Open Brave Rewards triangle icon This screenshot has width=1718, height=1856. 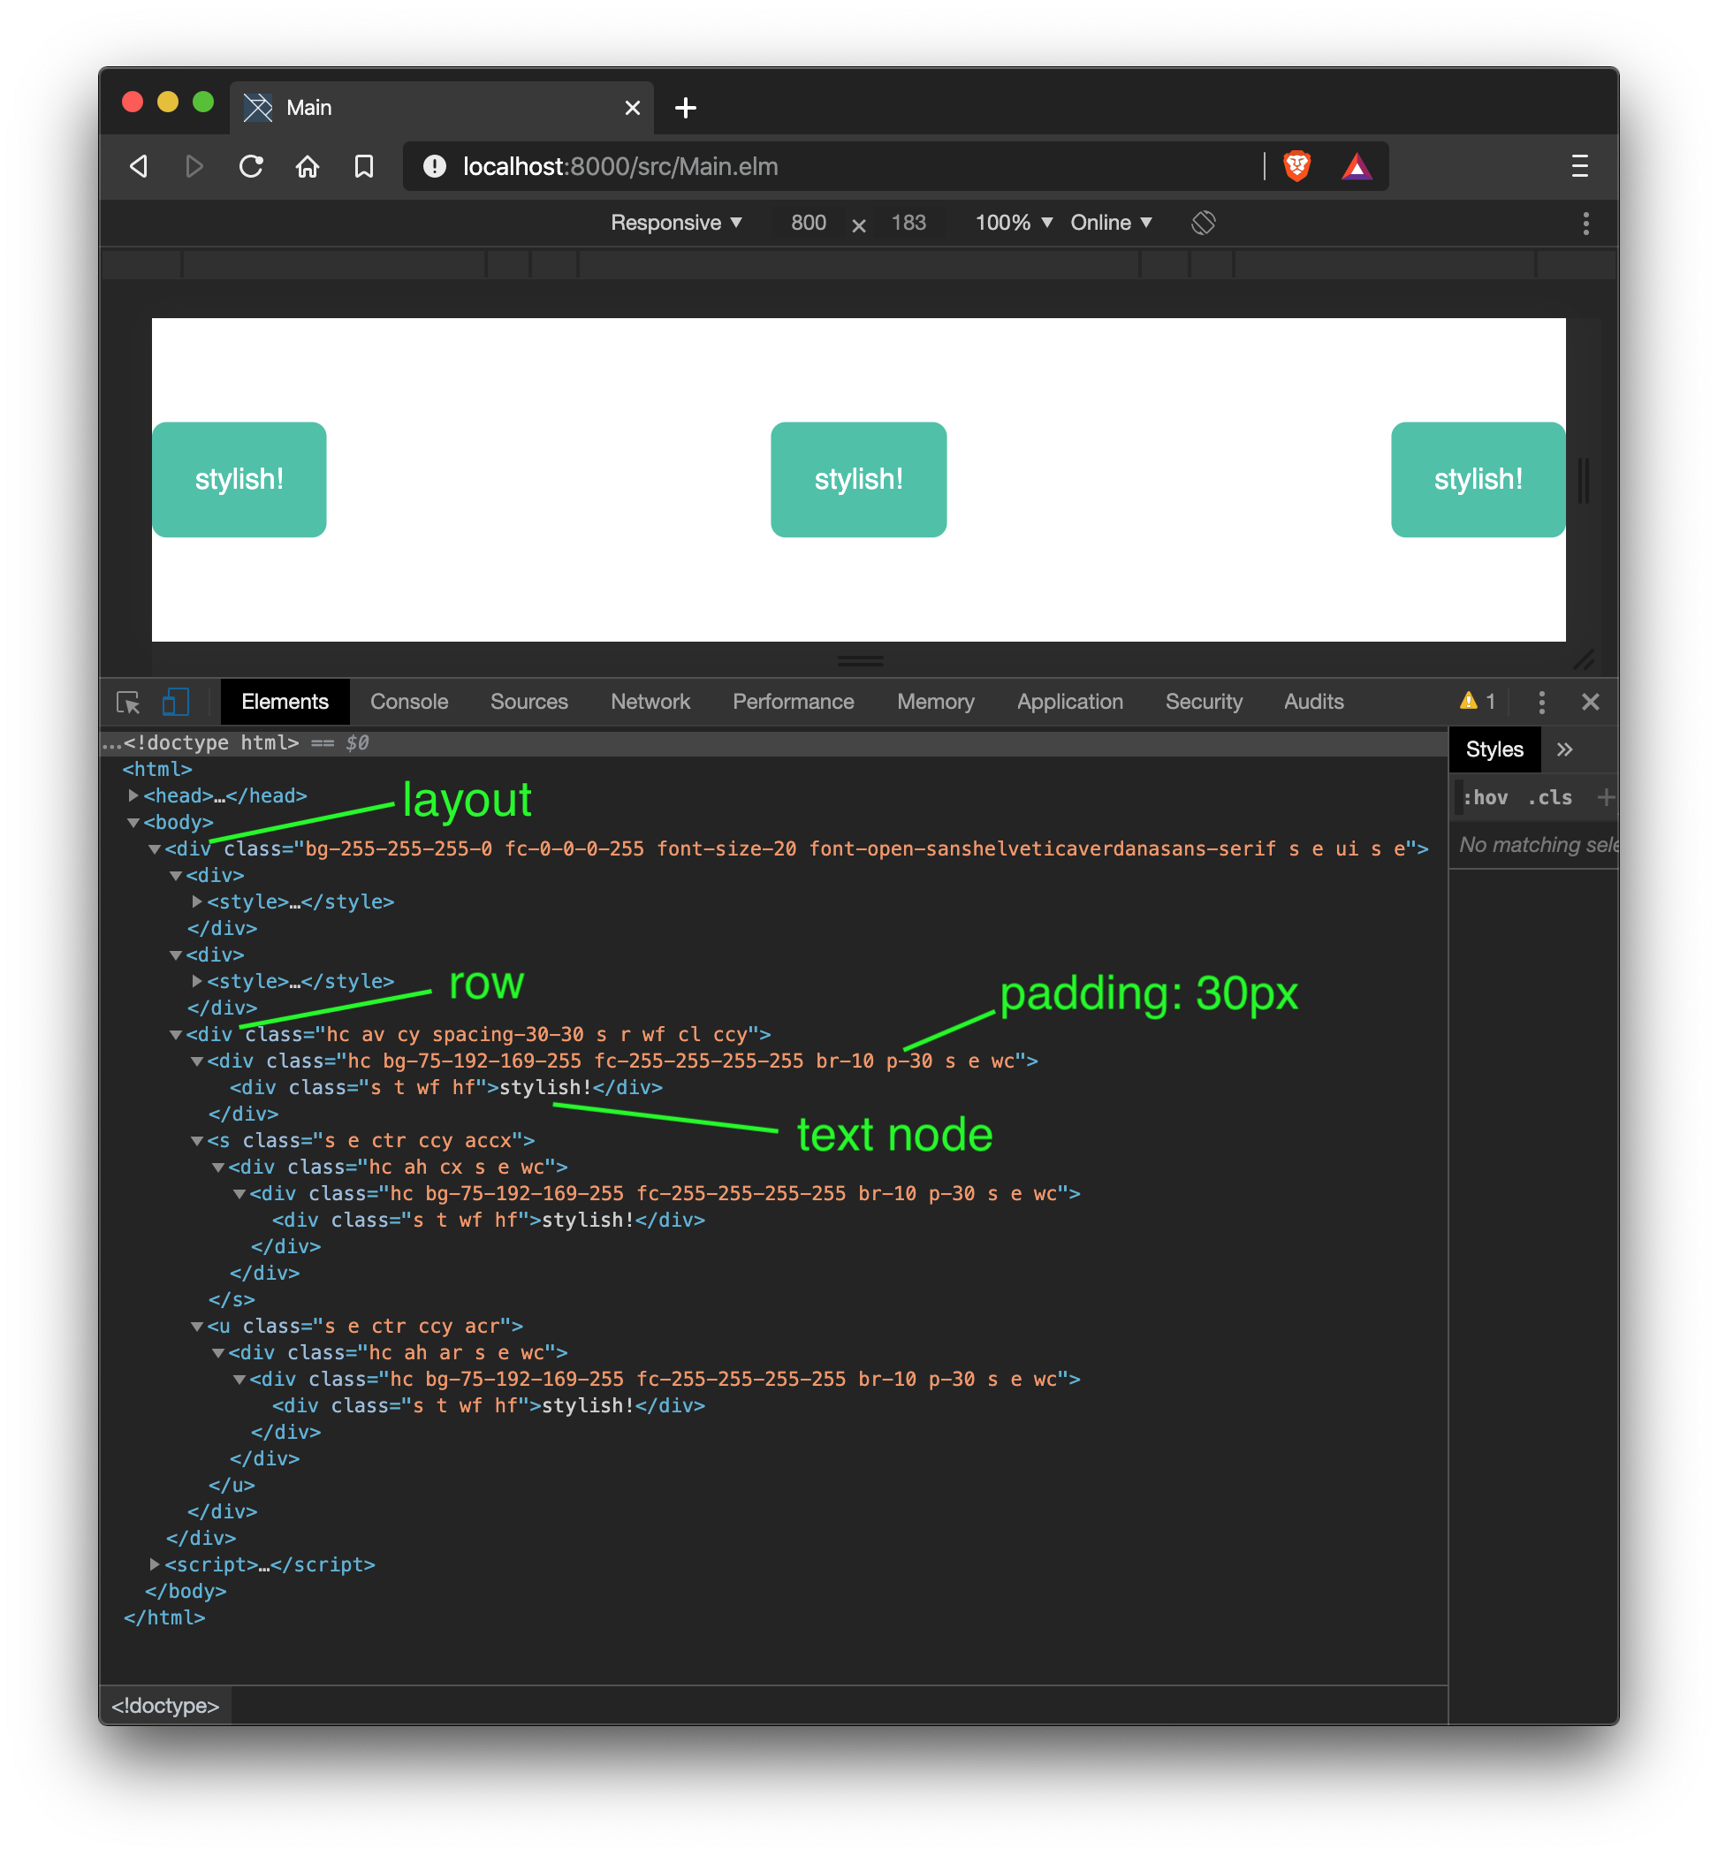[1357, 166]
